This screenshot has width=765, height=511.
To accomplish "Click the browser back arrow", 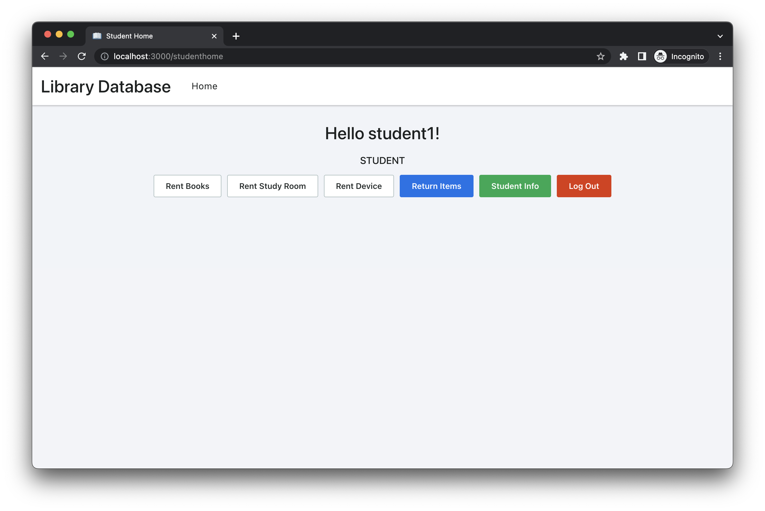I will (45, 56).
